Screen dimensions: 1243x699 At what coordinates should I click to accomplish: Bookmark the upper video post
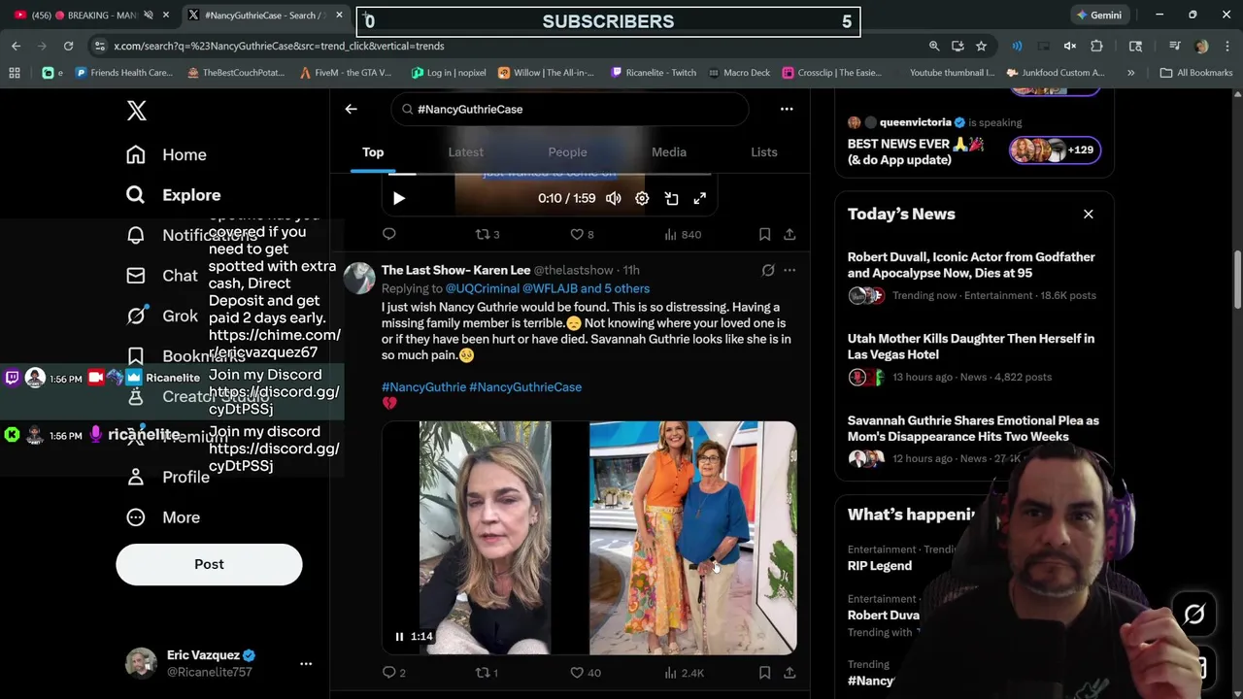tap(764, 234)
